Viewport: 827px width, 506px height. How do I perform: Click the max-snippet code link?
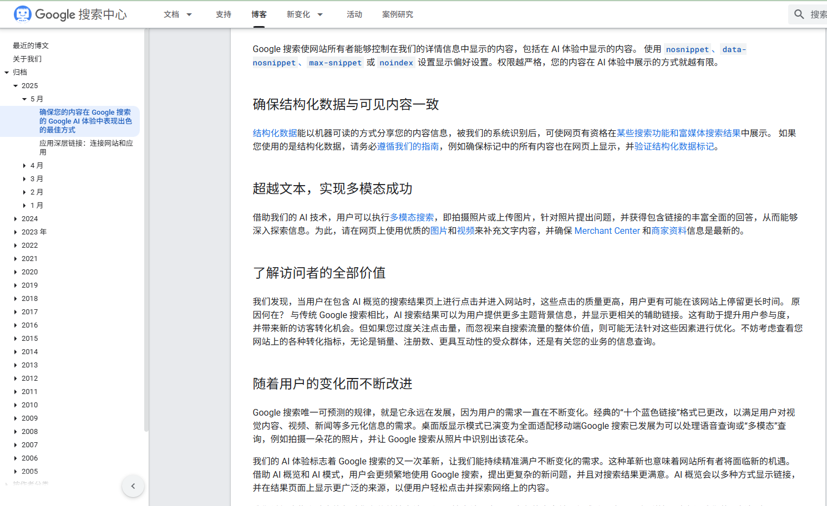coord(335,63)
